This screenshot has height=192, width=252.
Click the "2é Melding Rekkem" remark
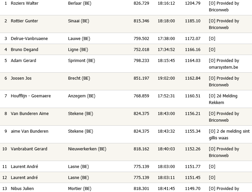coord(223,99)
